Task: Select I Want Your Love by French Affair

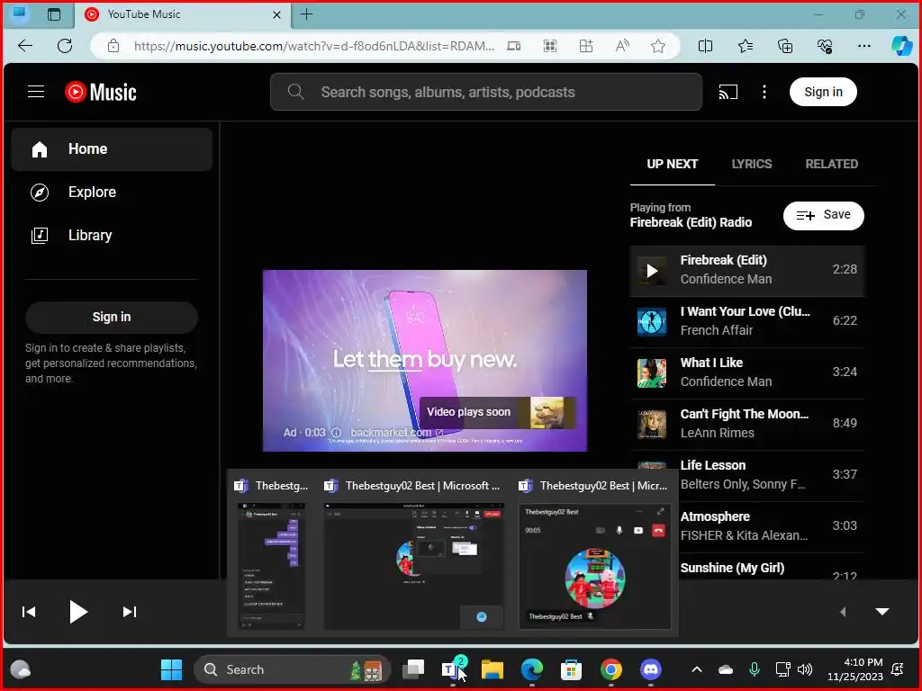Action: pos(746,321)
